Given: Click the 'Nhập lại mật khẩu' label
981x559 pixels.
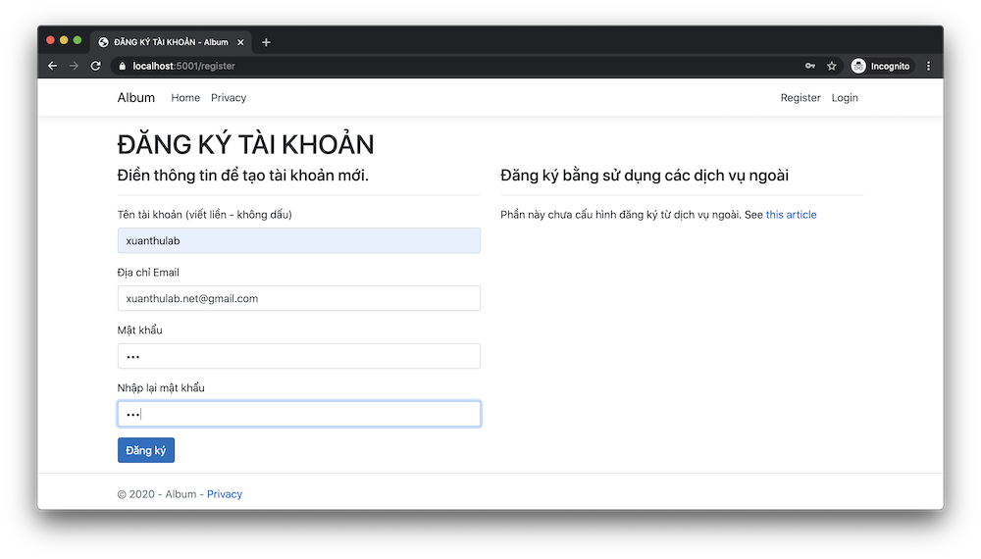Looking at the screenshot, I should coord(161,387).
